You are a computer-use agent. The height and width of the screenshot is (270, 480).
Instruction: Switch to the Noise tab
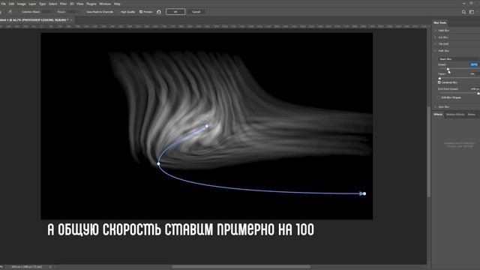click(x=472, y=115)
